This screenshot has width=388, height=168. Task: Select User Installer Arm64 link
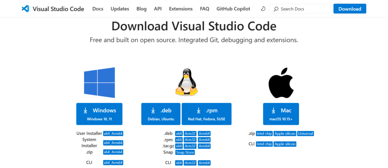click(x=117, y=134)
